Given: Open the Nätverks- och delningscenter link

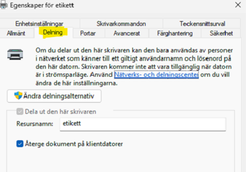Looking at the screenshot, I should coord(156,74).
